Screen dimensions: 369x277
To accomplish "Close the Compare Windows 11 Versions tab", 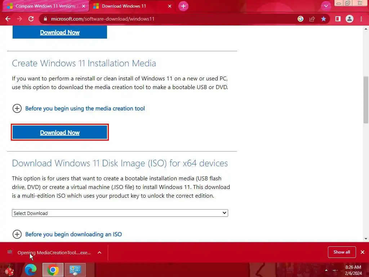I will pyautogui.click(x=84, y=6).
